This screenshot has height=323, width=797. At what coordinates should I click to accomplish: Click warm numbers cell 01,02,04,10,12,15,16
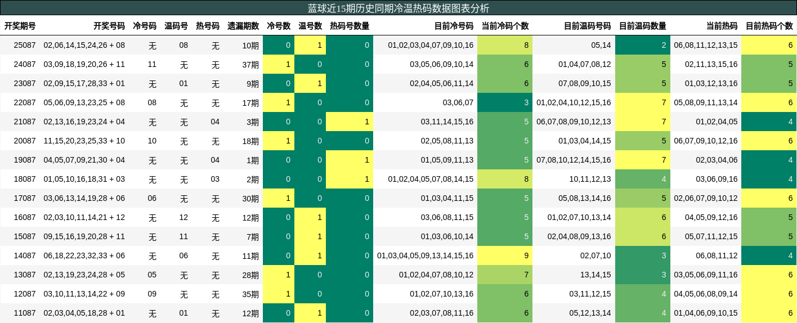574,102
